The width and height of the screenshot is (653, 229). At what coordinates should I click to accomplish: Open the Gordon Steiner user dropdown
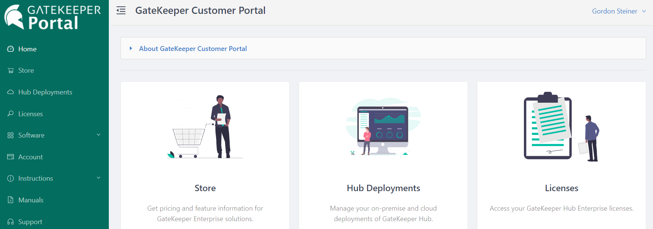(618, 11)
